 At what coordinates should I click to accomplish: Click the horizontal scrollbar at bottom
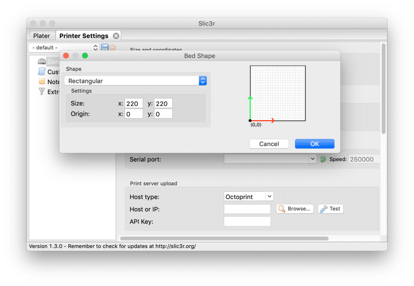[x=224, y=238]
